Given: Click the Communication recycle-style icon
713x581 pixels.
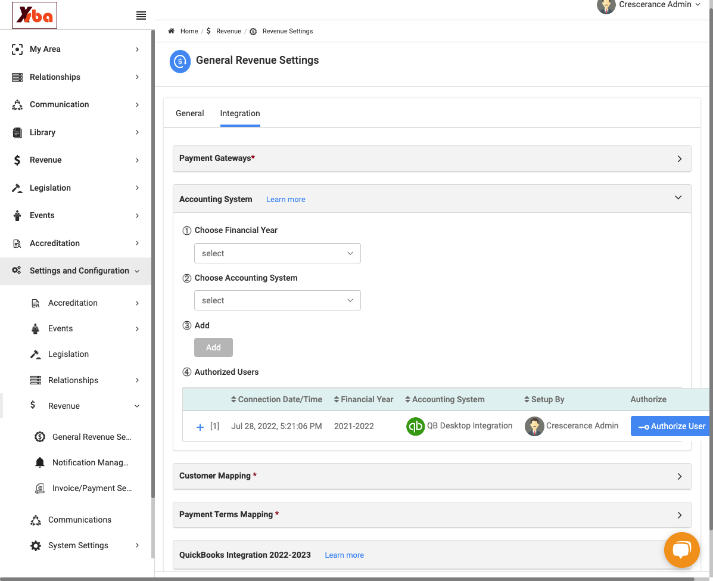Looking at the screenshot, I should [17, 105].
